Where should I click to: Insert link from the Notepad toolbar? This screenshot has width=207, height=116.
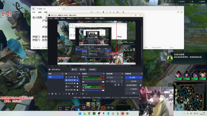114,12
